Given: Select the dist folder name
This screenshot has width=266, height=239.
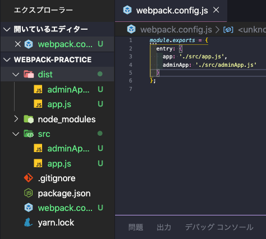Looking at the screenshot, I should [x=45, y=74].
